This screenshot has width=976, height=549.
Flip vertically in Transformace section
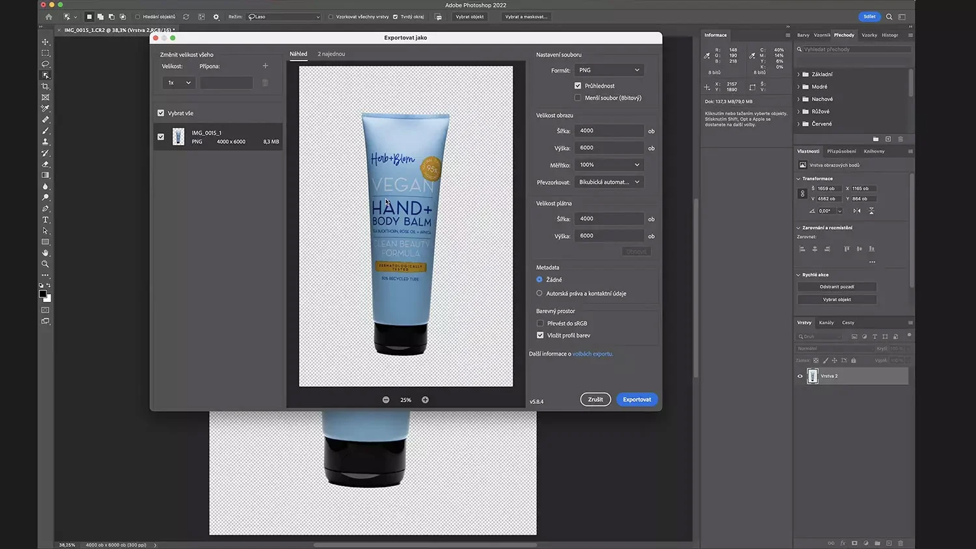click(871, 211)
